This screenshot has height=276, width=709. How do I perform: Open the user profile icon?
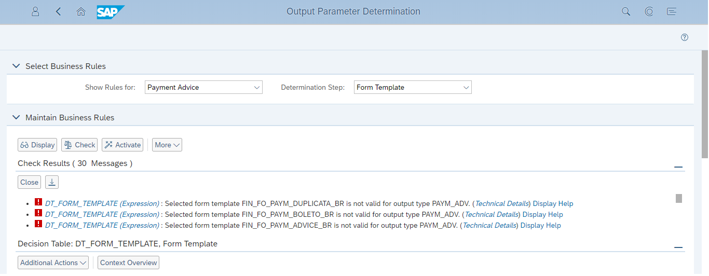click(x=35, y=11)
